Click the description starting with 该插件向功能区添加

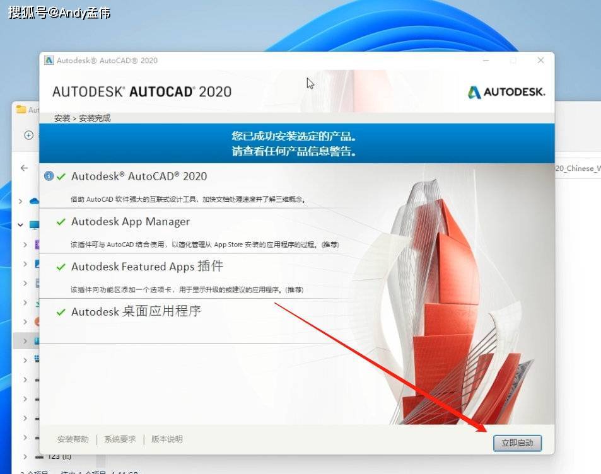tap(187, 290)
